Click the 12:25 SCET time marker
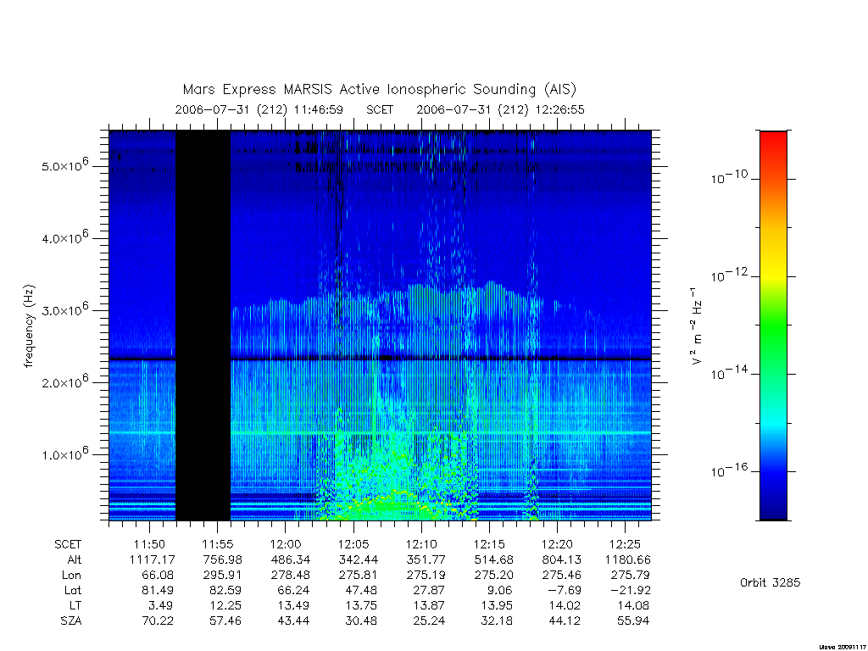Screen dimensions: 868x651 tap(625, 544)
